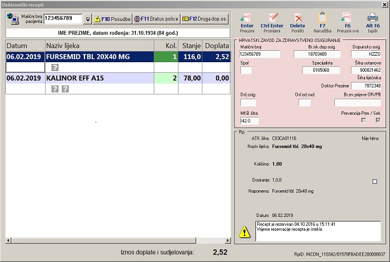Click the Matični broj field in HZZO panel
Screen dimensions: 390x262
coord(259,54)
